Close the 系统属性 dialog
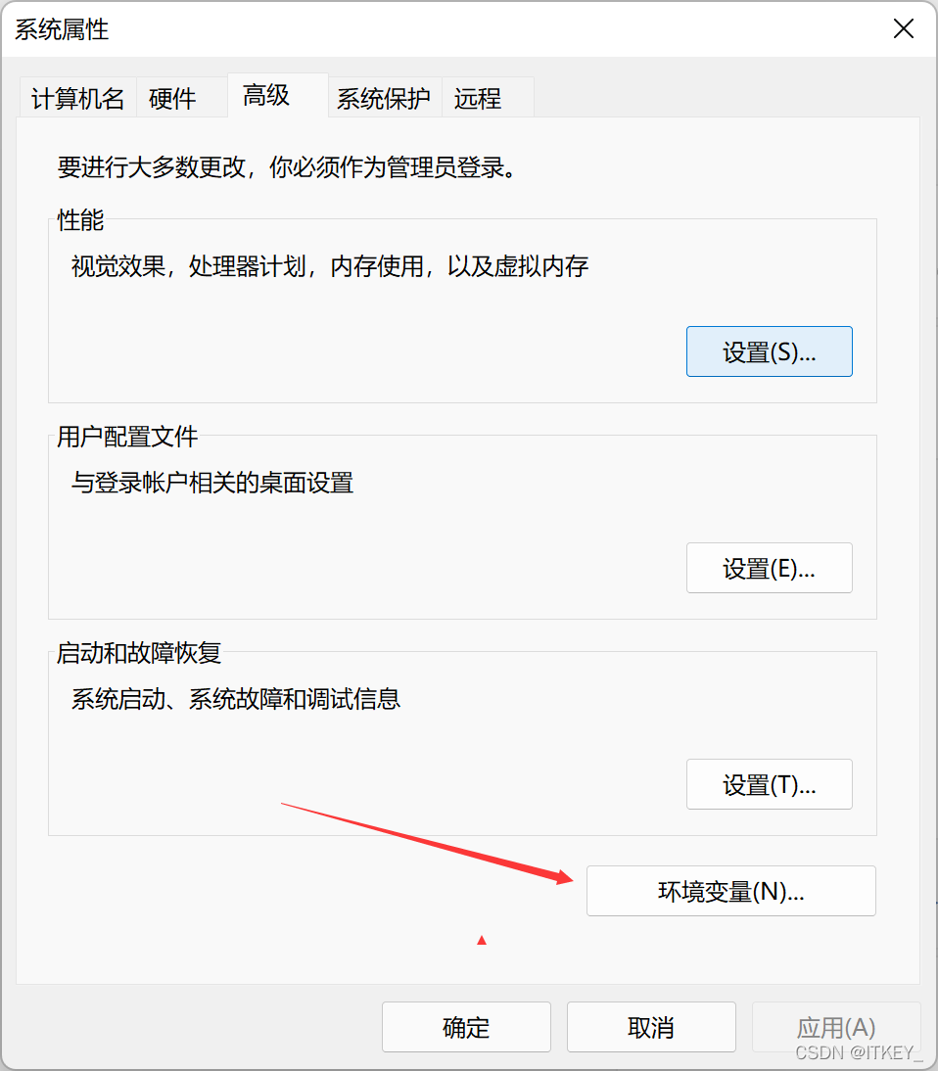 (x=903, y=28)
